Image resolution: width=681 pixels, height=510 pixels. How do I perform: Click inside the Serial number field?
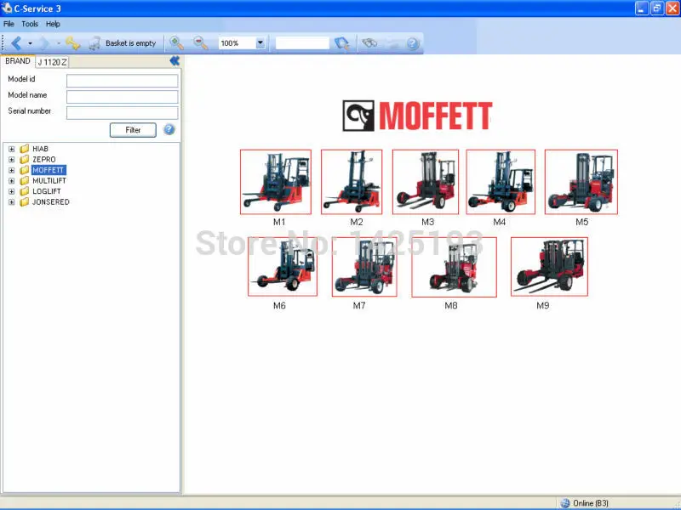tap(122, 111)
